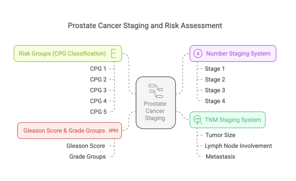The height and width of the screenshot is (181, 296).
Task: Click the circled 4 icon in Number Staging
Action: (198, 53)
